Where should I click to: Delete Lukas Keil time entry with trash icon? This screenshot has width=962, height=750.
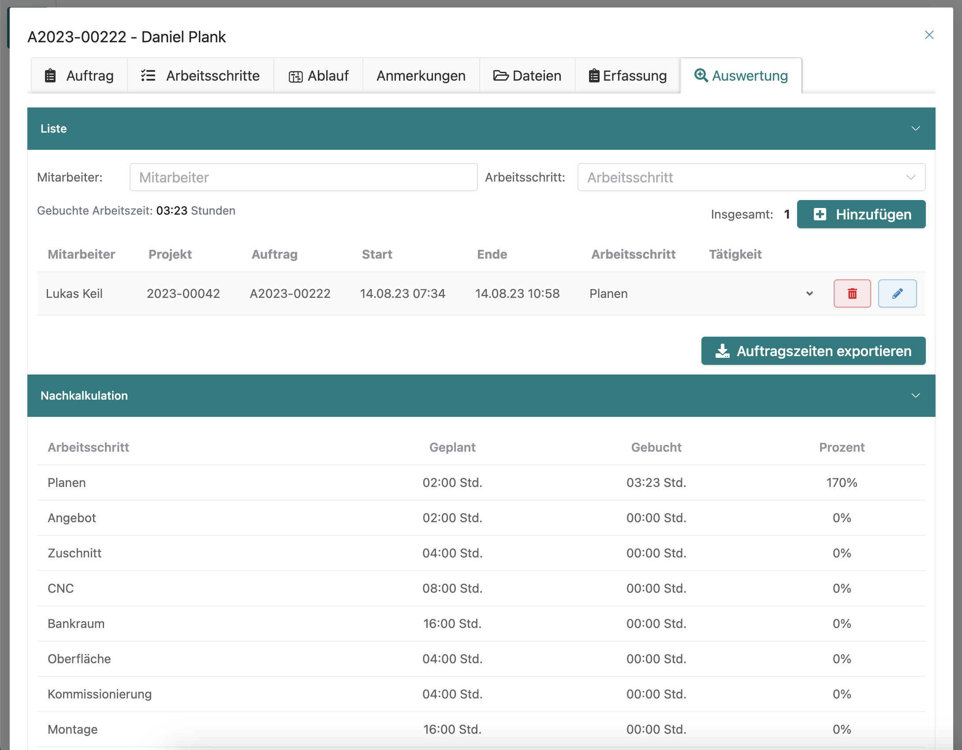point(852,293)
